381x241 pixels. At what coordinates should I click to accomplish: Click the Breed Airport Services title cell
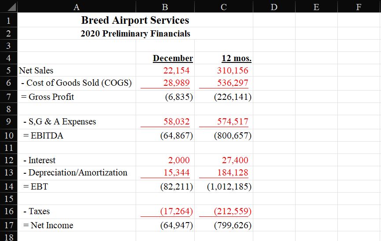coord(135,20)
